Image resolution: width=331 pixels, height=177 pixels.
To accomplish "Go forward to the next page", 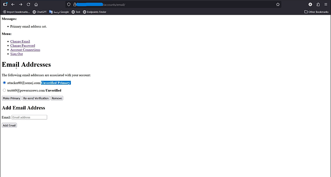I will click(x=21, y=4).
